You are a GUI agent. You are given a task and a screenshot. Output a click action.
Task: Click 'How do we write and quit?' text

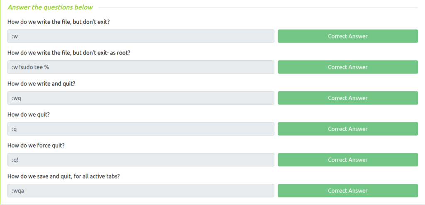(41, 83)
